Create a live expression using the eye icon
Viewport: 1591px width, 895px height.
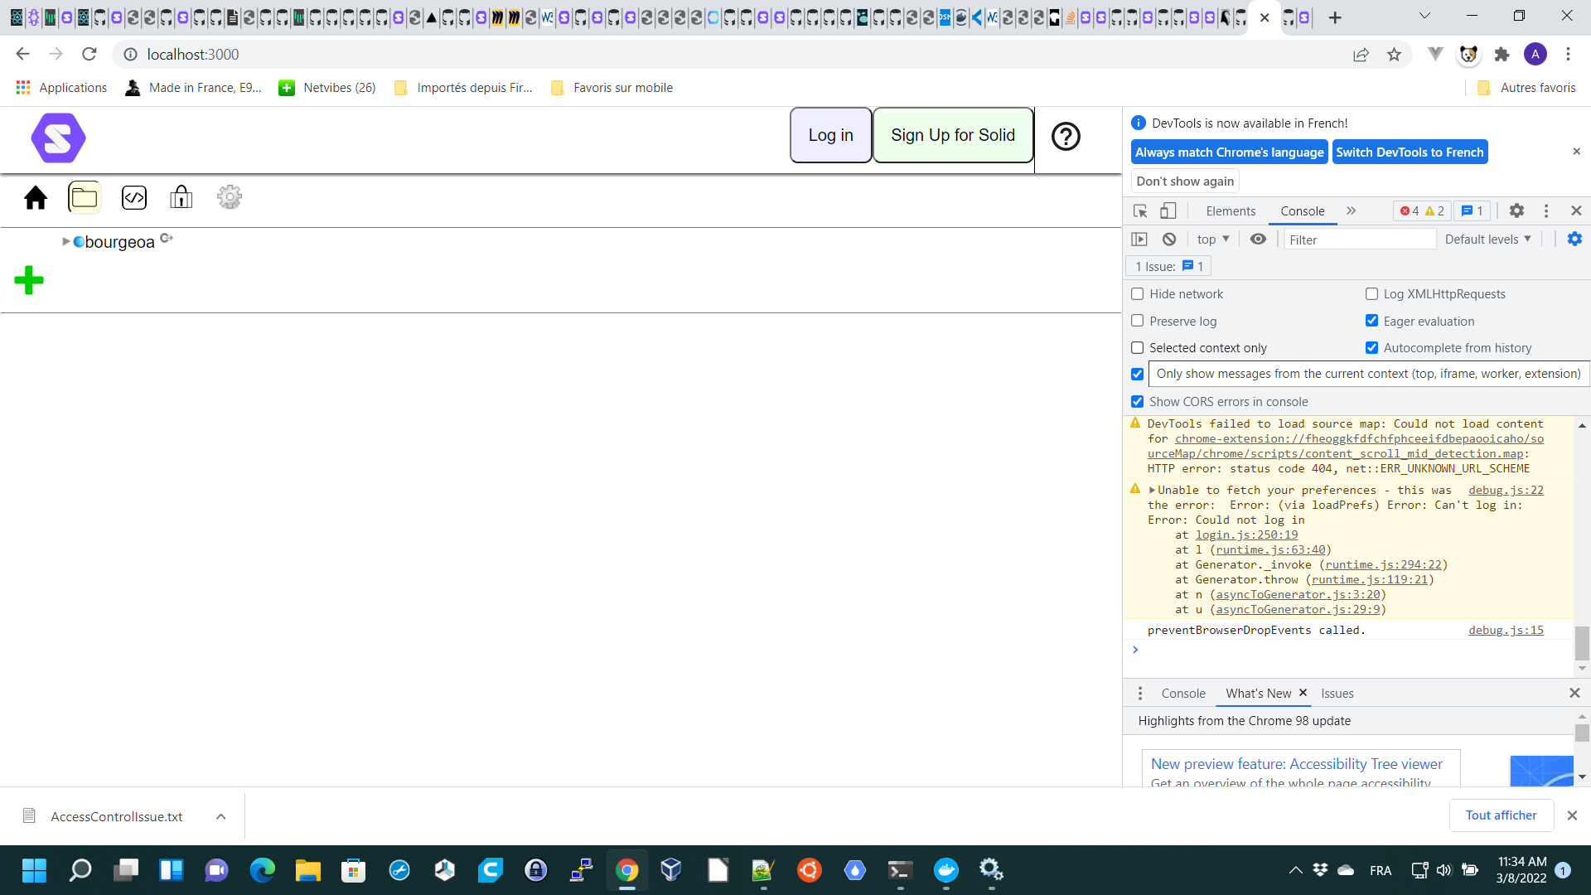coord(1258,239)
